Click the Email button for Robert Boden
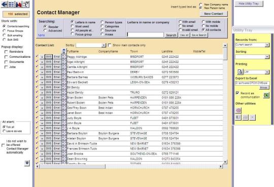This screenshot has height=187, width=274. 57,103
